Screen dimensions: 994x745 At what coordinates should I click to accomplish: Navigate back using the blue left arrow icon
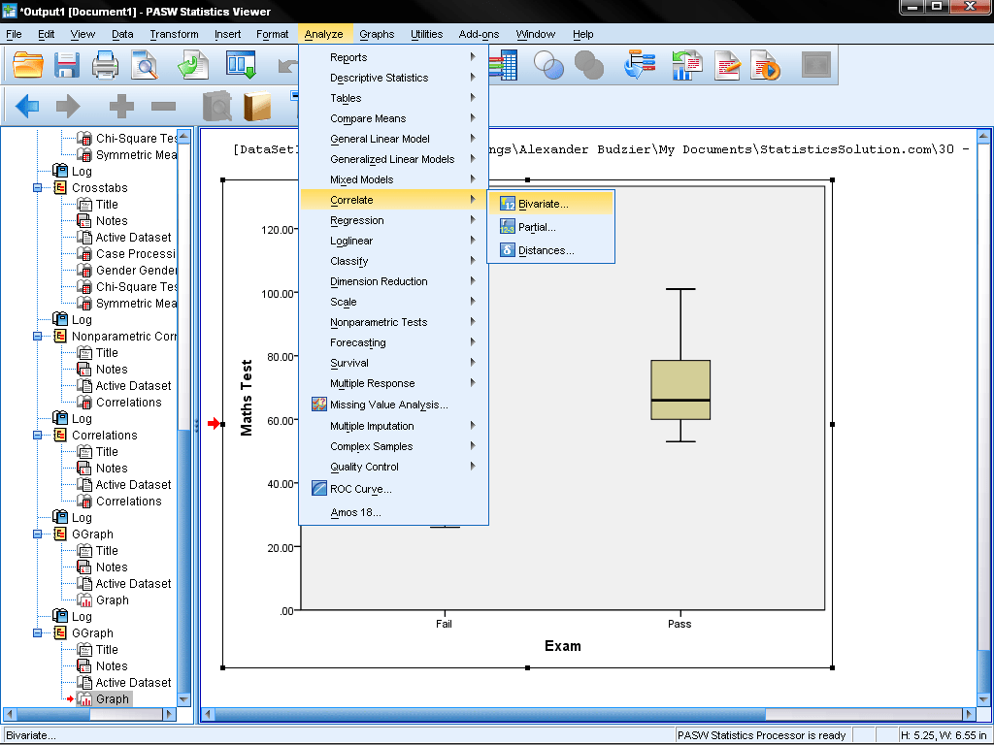tap(26, 107)
